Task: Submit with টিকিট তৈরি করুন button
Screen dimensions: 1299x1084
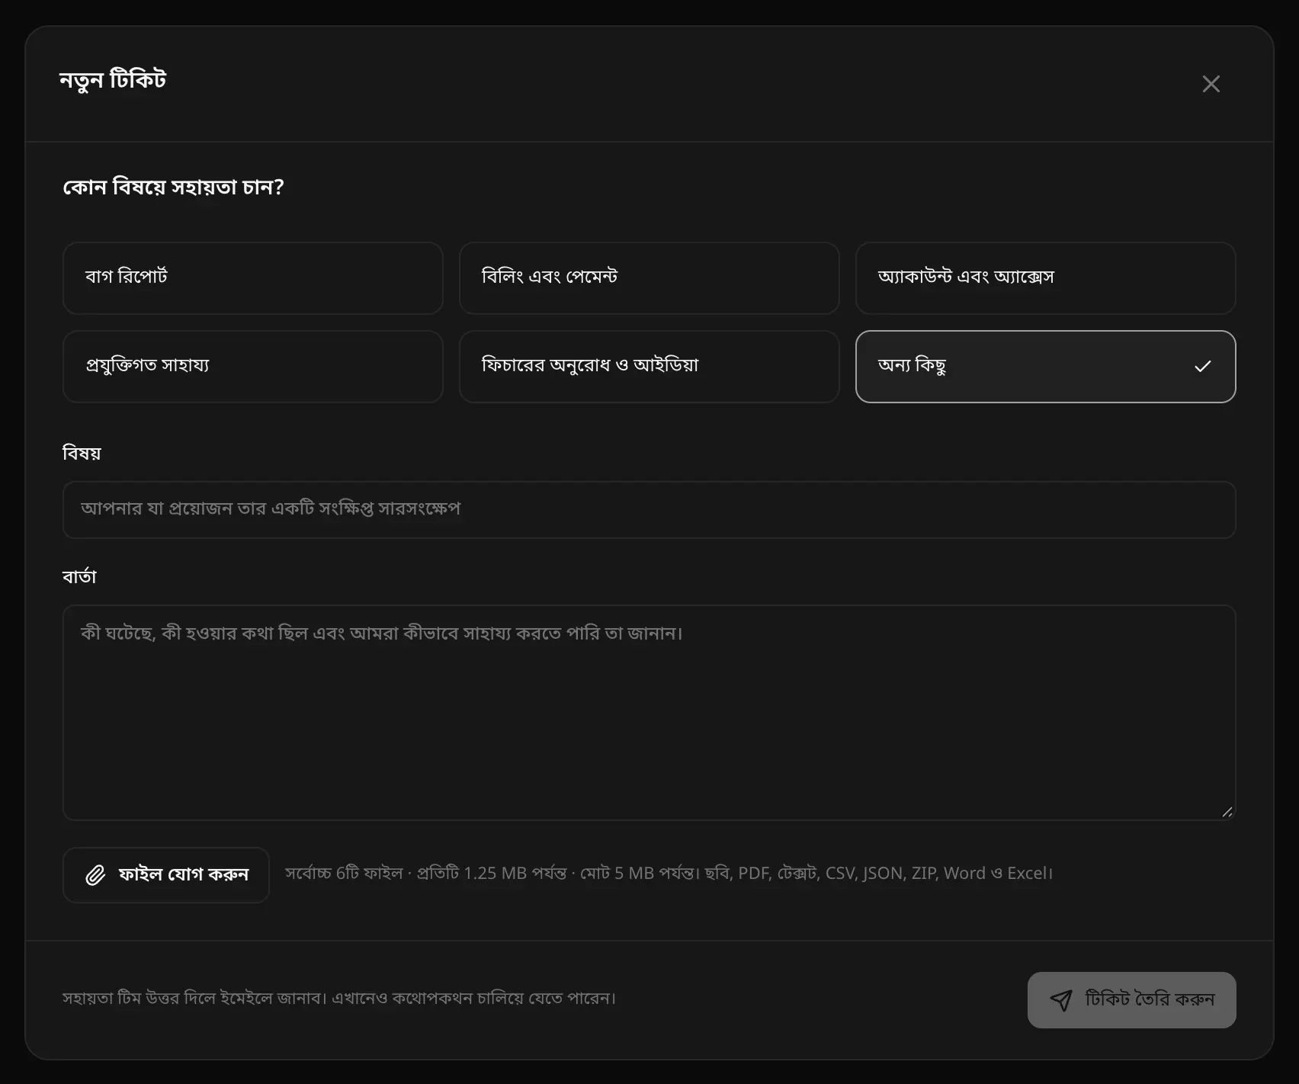Action: 1131,1000
